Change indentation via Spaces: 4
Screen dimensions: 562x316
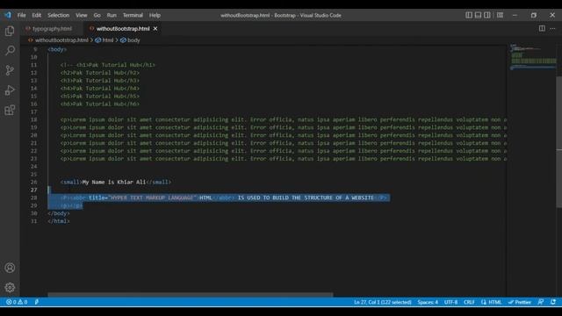click(x=428, y=302)
